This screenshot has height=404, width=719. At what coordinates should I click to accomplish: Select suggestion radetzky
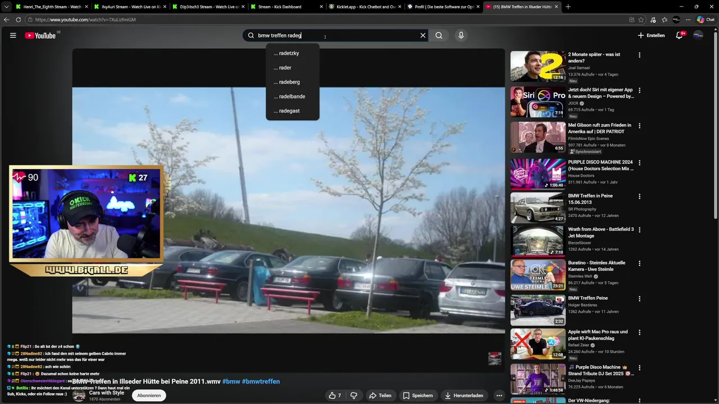293,53
